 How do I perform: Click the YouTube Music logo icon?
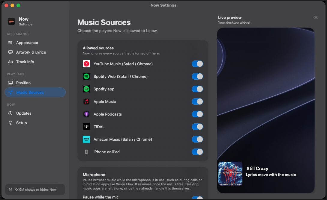tap(86, 64)
